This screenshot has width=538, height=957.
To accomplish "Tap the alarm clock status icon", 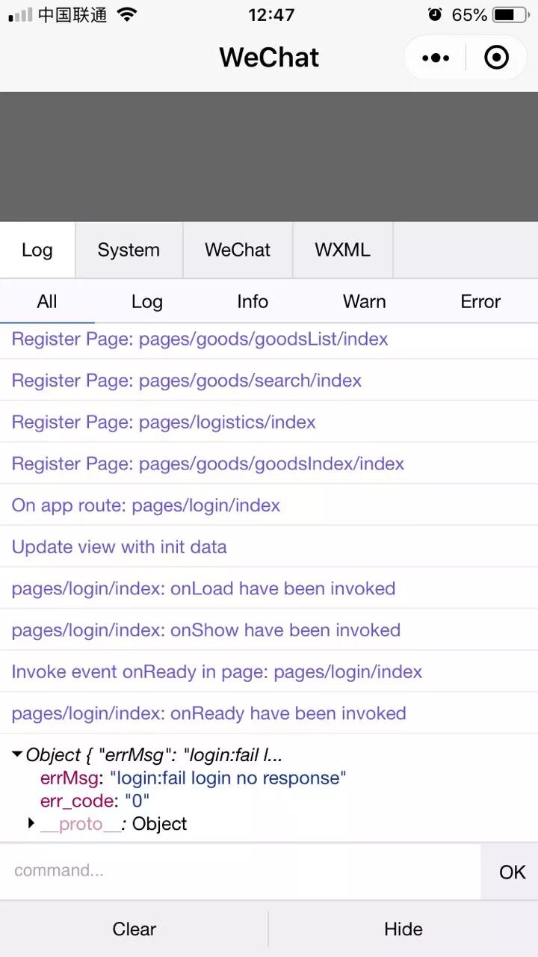I will tap(434, 14).
